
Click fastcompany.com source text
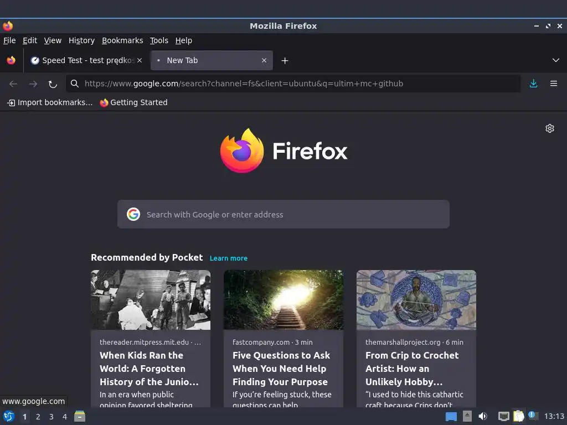coord(261,342)
